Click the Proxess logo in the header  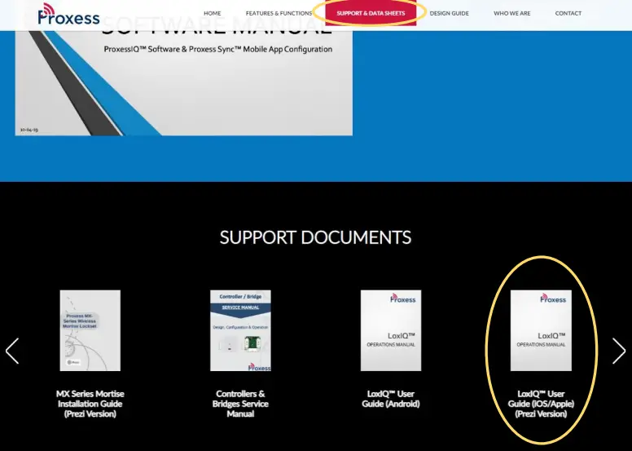tap(68, 15)
